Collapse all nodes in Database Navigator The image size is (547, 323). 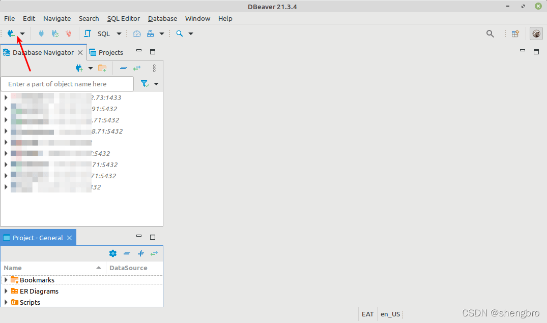tap(123, 68)
